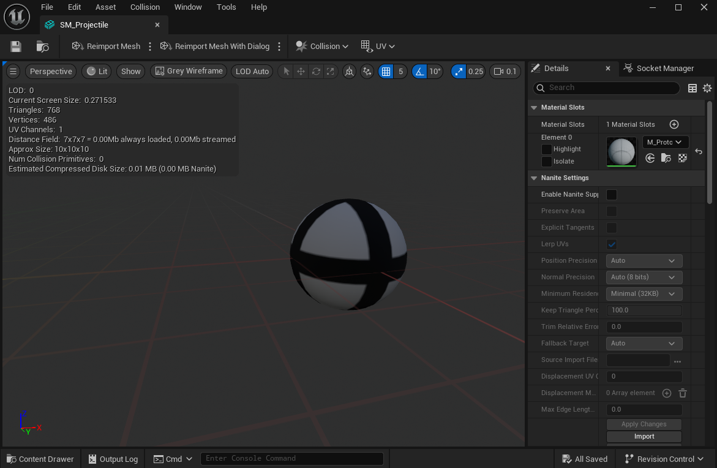Open the Asset menu in the menu bar

click(105, 7)
